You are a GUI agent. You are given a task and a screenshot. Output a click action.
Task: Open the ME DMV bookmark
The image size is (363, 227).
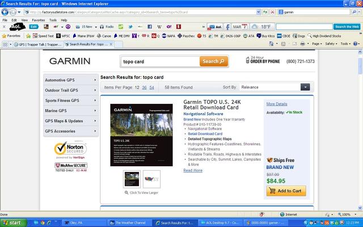pyautogui.click(x=122, y=36)
